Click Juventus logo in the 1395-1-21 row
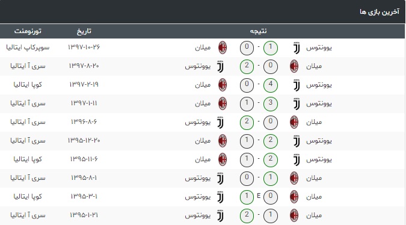406x225 pixels. tap(220, 215)
